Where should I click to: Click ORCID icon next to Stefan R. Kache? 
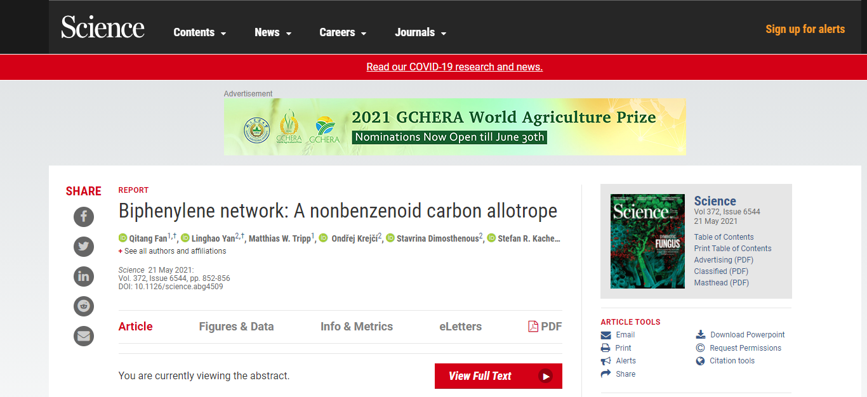coord(491,238)
